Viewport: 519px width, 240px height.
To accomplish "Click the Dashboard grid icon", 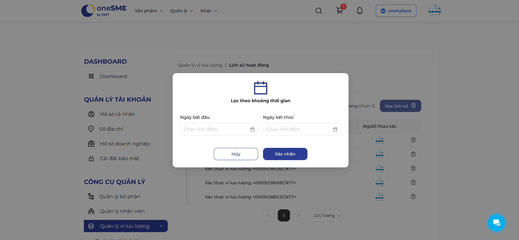I will 91,76.
